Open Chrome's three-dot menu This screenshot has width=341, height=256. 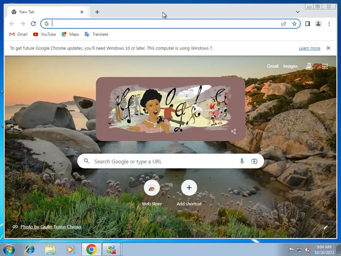(x=329, y=24)
